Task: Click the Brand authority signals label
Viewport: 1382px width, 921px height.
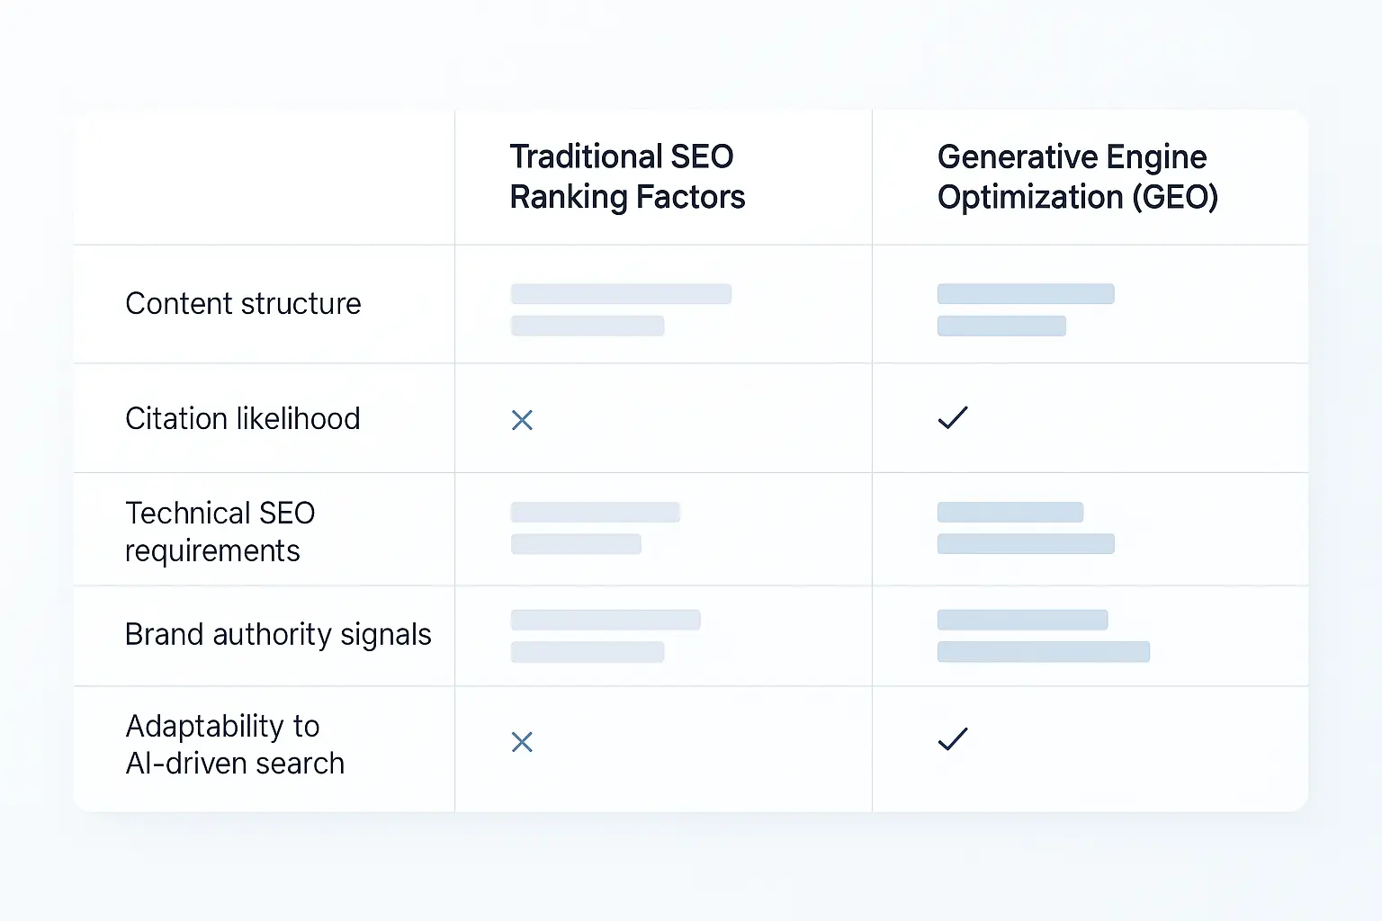Action: click(x=278, y=634)
